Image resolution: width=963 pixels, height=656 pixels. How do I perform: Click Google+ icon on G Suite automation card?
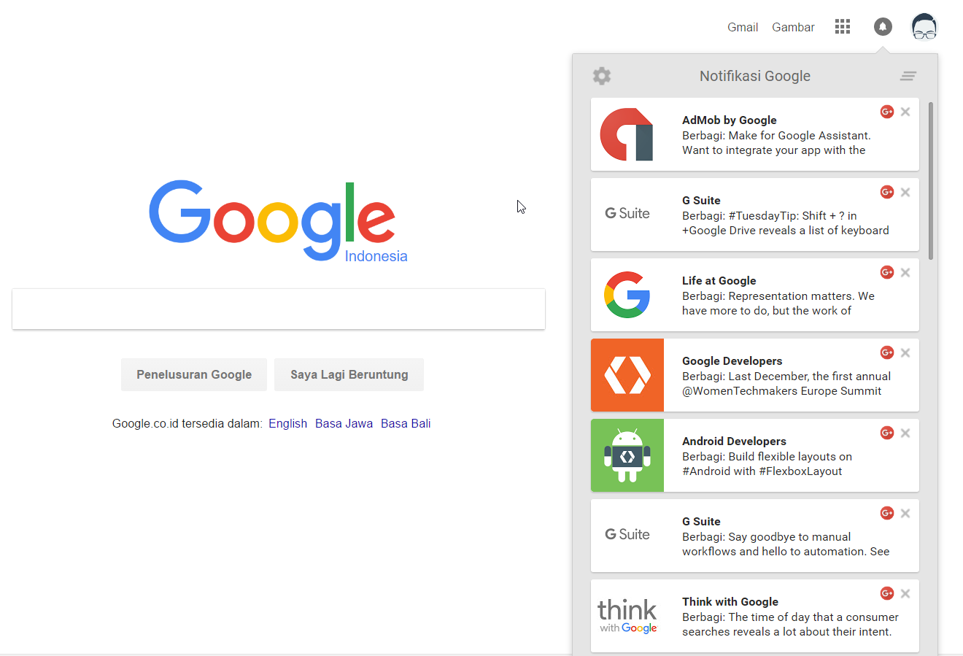tap(887, 513)
